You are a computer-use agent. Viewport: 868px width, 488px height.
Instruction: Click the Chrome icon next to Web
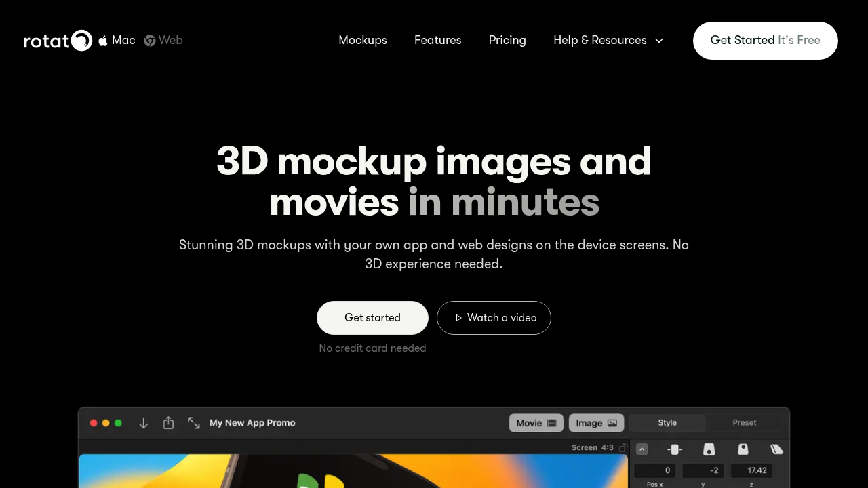point(149,41)
